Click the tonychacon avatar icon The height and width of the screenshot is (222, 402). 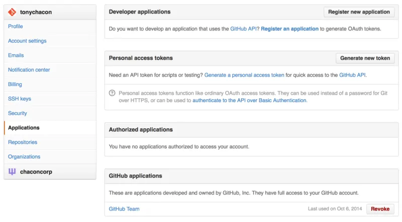pyautogui.click(x=12, y=12)
